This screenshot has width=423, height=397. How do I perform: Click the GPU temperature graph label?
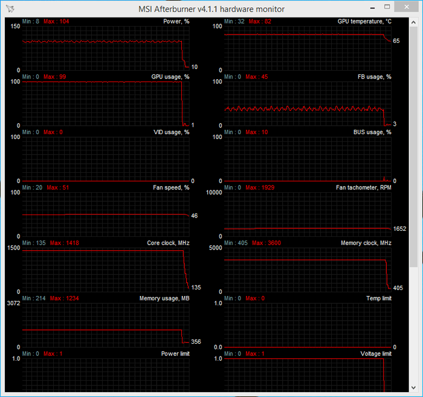tap(364, 21)
